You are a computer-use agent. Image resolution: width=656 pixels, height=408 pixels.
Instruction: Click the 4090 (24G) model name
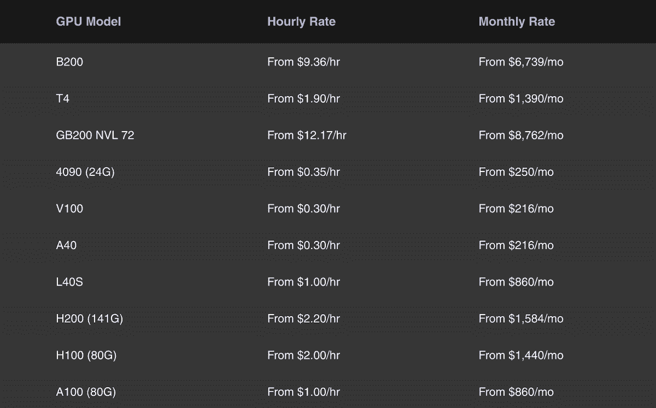85,172
